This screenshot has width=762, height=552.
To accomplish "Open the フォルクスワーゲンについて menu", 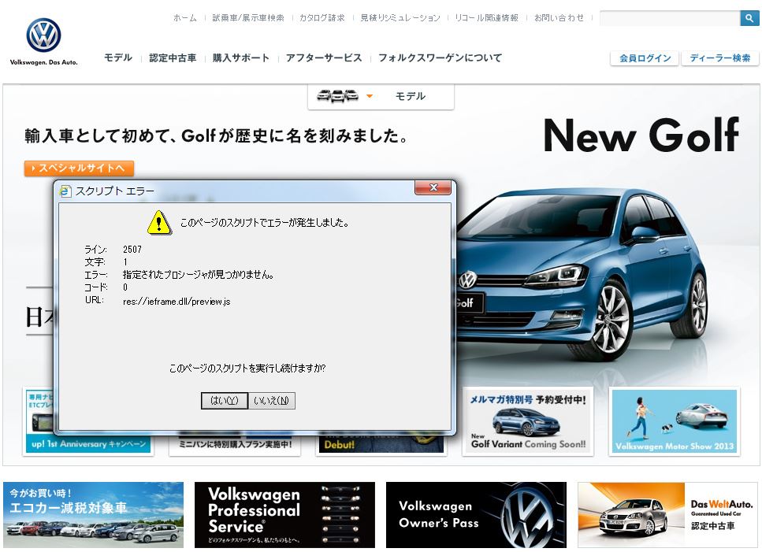I will click(x=440, y=57).
